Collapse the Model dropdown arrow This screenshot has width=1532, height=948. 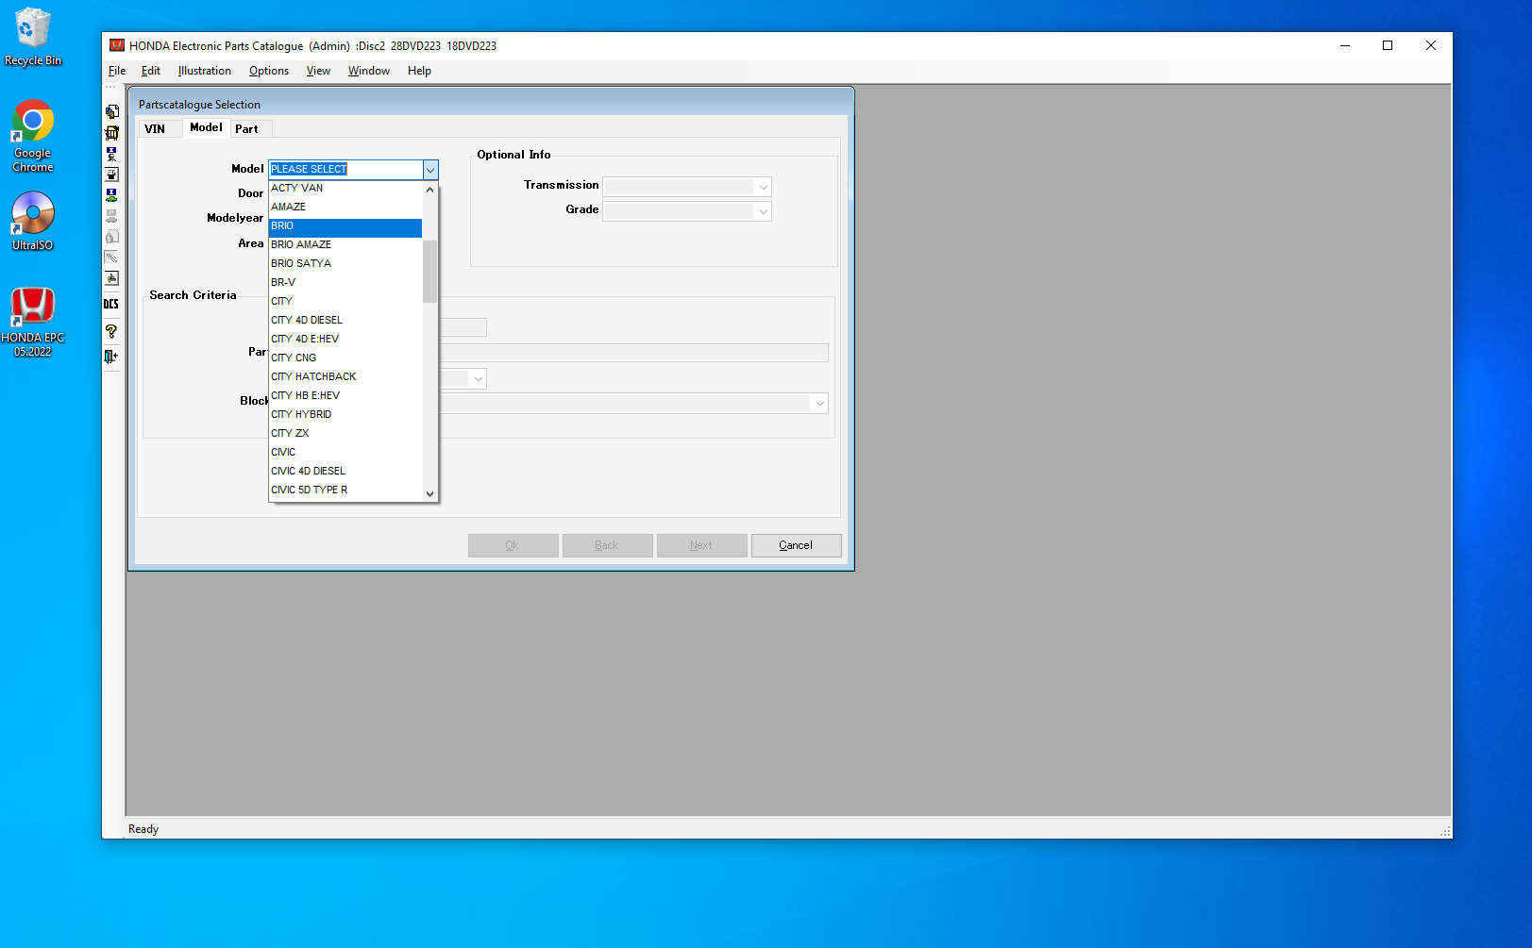(x=429, y=170)
